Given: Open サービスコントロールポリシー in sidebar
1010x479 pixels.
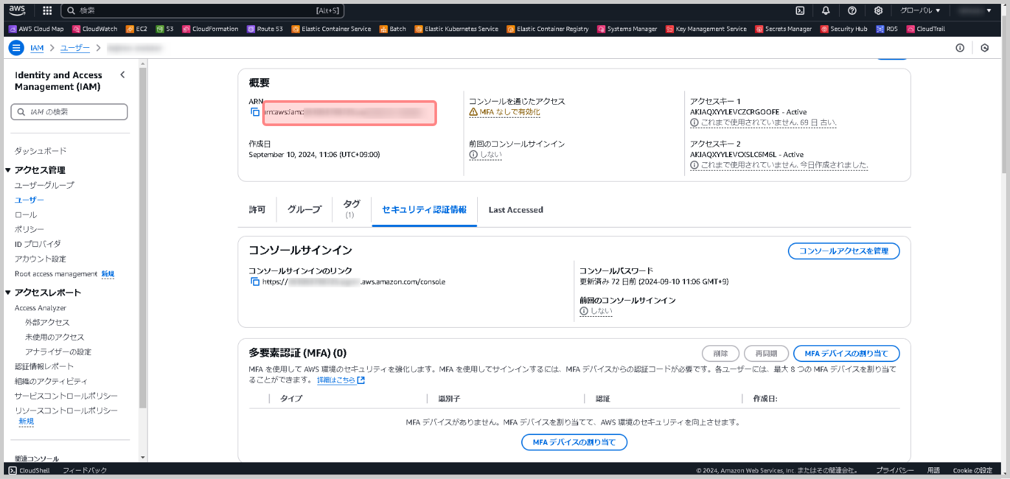Looking at the screenshot, I should tap(67, 396).
